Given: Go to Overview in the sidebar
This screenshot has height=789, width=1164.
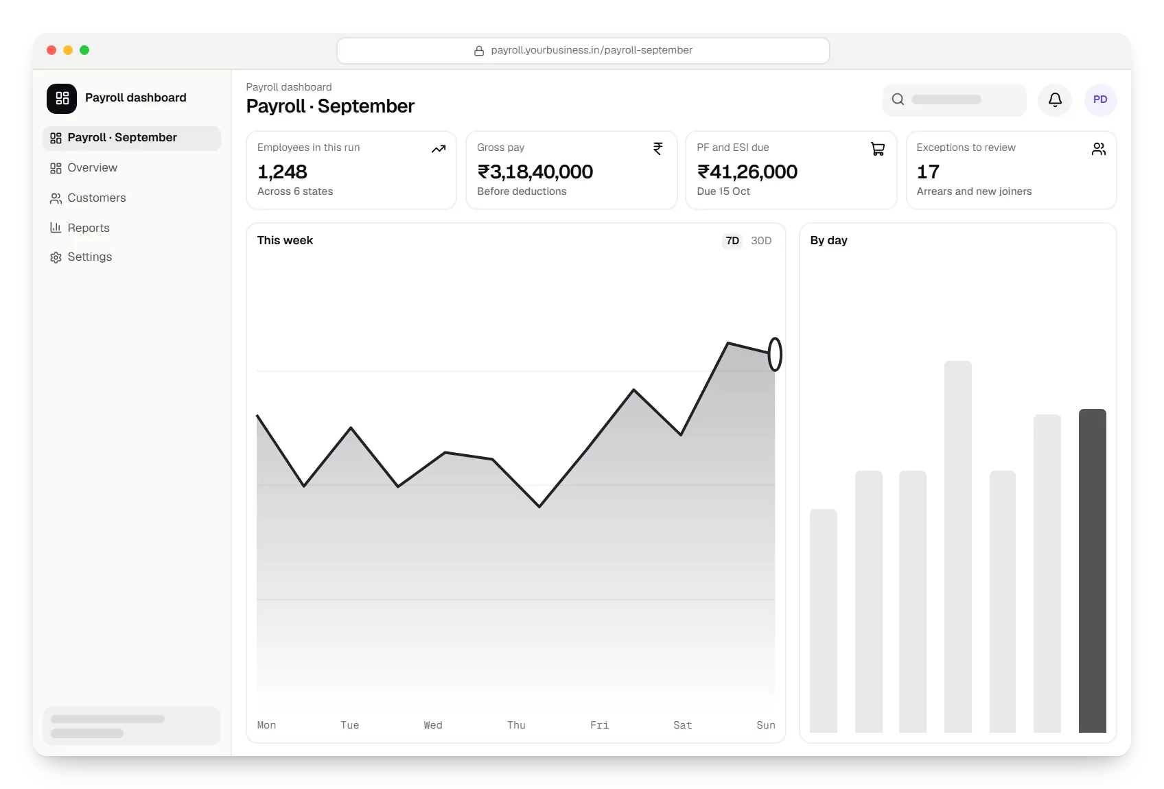Looking at the screenshot, I should (x=132, y=168).
